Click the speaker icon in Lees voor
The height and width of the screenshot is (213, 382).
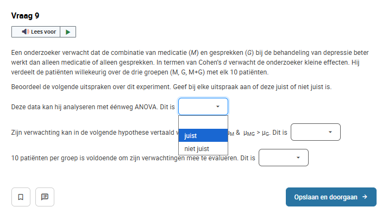point(26,32)
